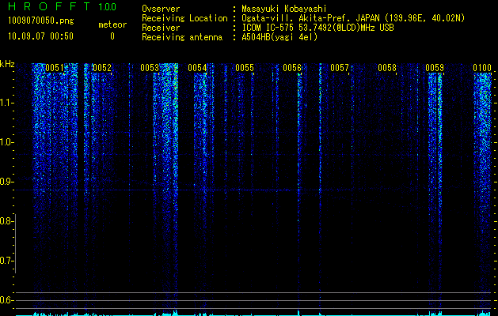Click the timestamp 10.09.07 00:50
Image resolution: width=498 pixels, height=316 pixels.
point(40,36)
